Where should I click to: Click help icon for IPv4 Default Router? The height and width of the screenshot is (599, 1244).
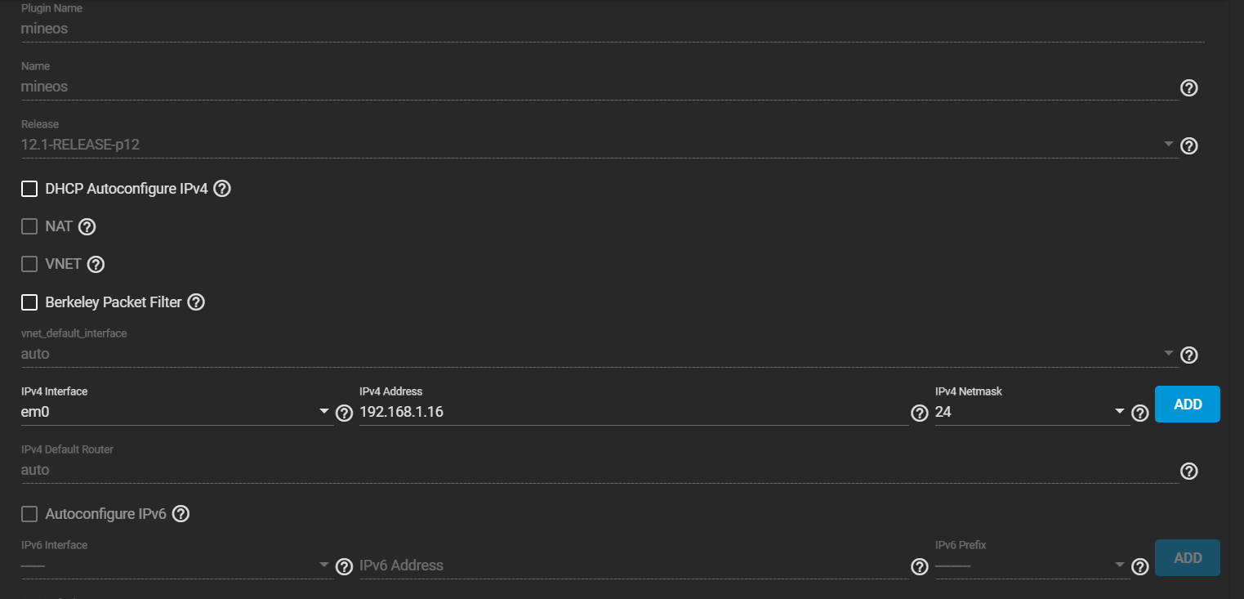1189,471
